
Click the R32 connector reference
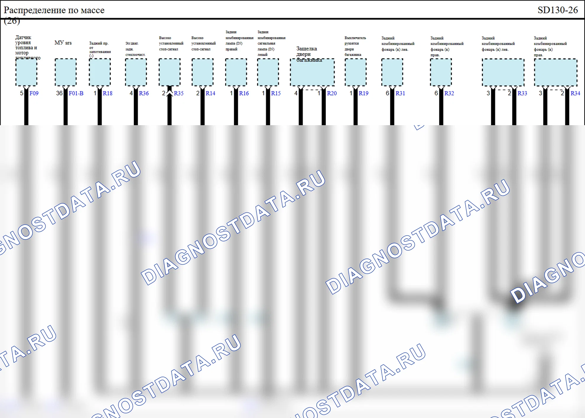point(449,93)
